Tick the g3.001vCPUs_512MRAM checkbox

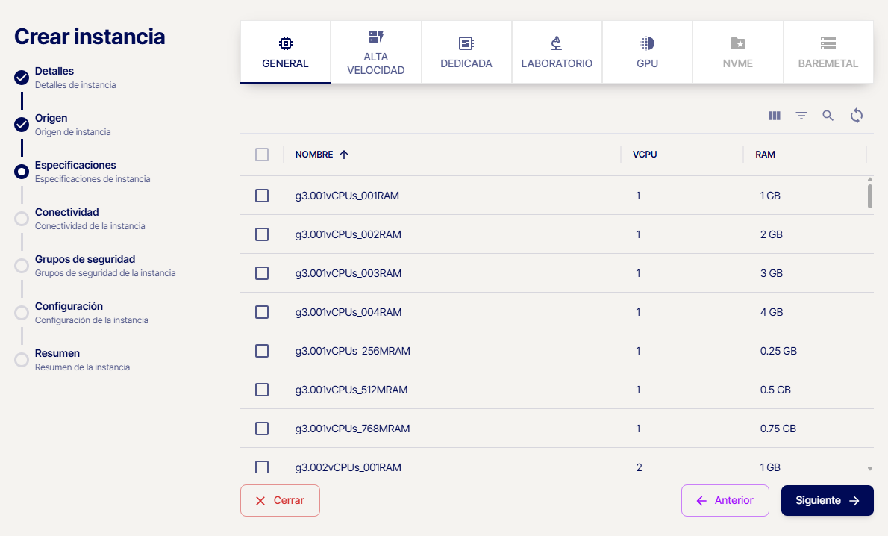[x=262, y=390]
